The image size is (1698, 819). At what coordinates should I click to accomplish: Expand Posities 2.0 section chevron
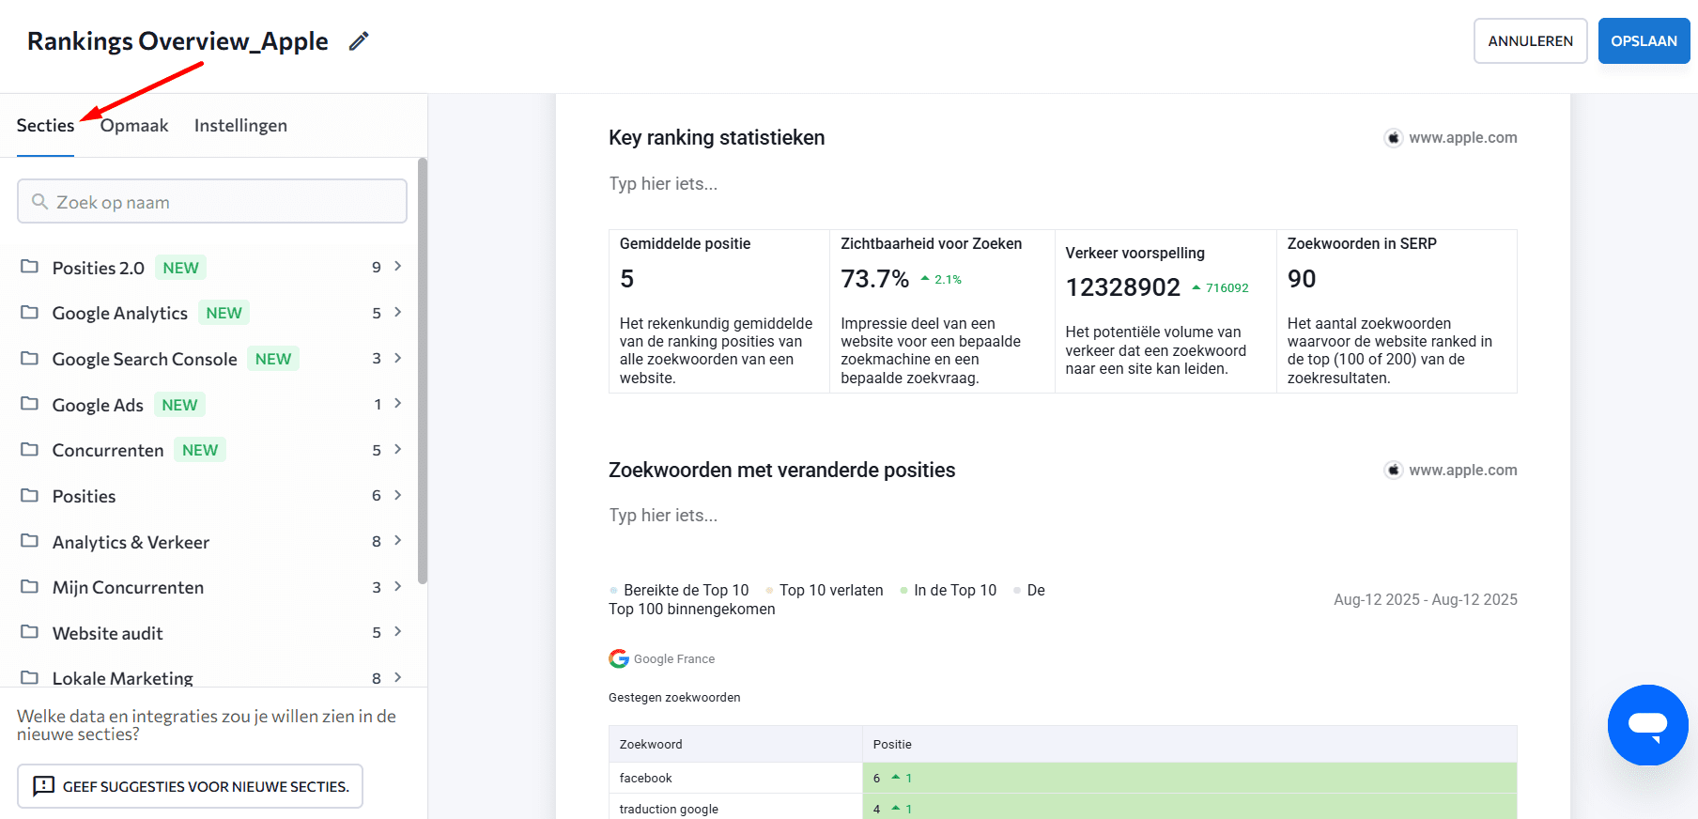tap(398, 267)
